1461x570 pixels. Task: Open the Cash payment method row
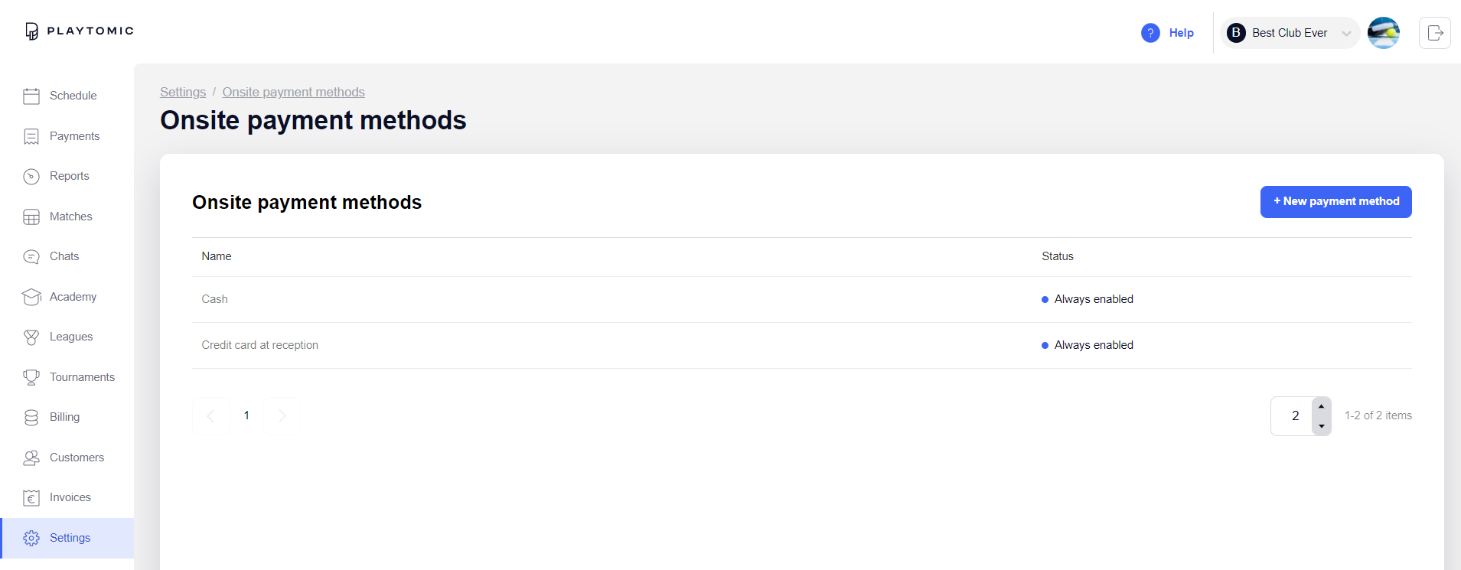[215, 299]
